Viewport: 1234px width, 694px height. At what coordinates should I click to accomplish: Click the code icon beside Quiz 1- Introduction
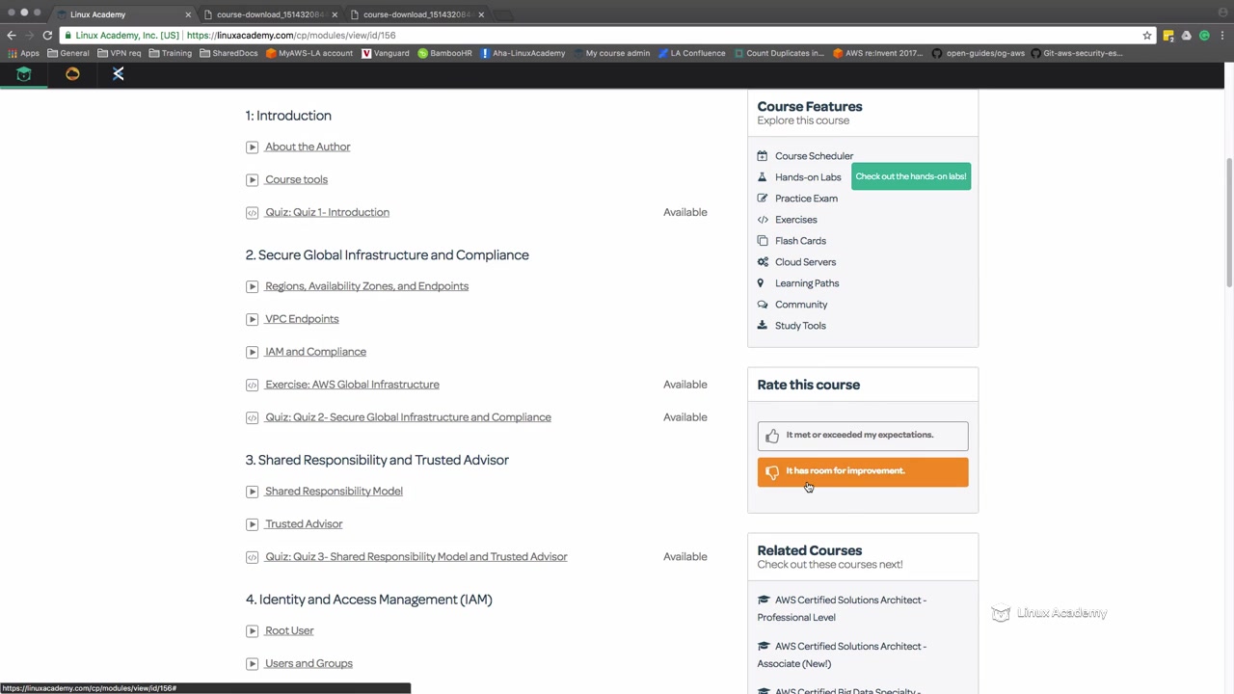click(252, 212)
